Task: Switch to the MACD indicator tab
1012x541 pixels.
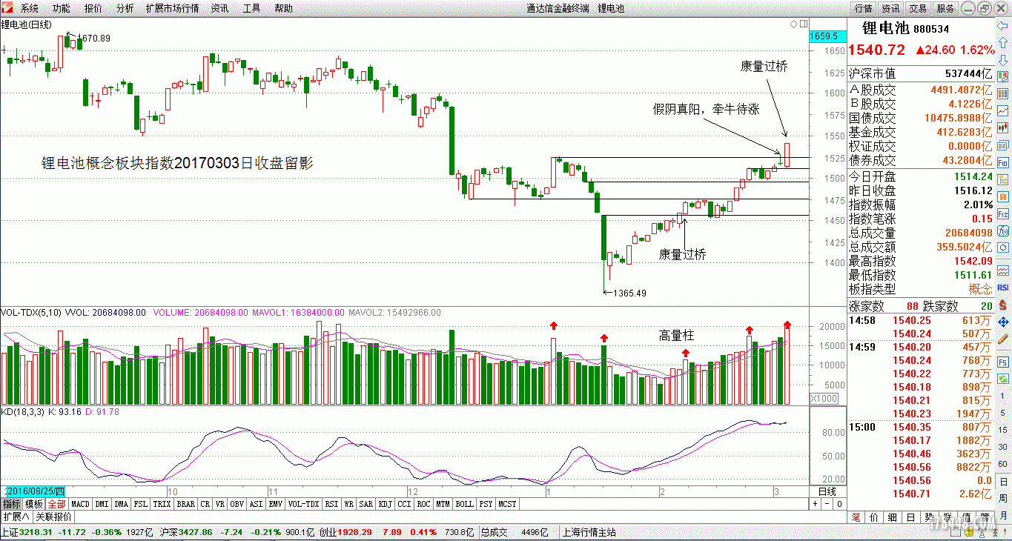Action: [x=80, y=504]
